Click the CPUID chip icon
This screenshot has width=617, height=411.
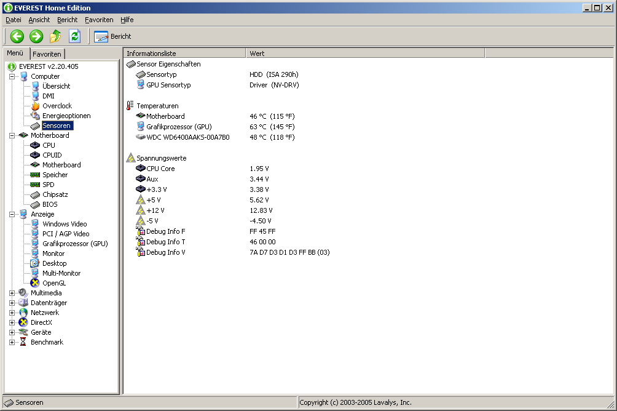click(35, 155)
